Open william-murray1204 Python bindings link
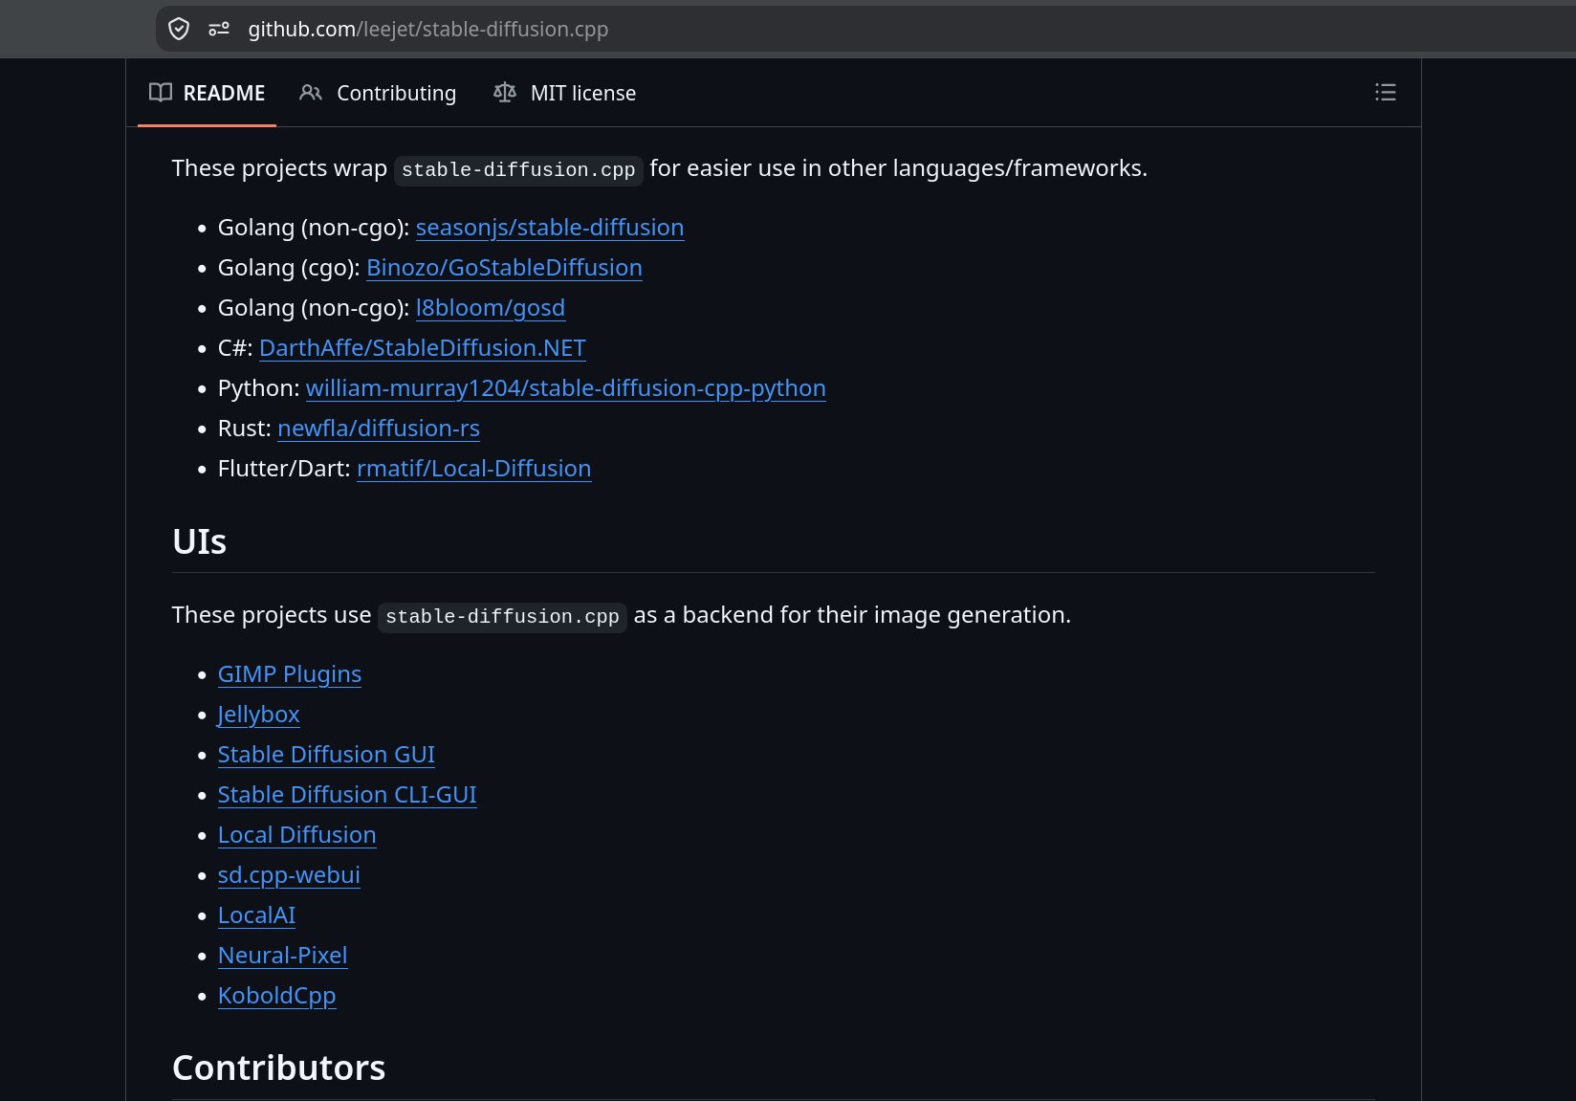Screen dimensions: 1576x1101 coord(566,388)
